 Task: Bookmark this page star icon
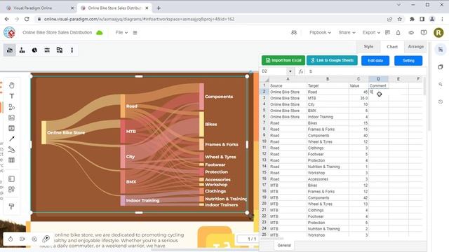(x=400, y=19)
